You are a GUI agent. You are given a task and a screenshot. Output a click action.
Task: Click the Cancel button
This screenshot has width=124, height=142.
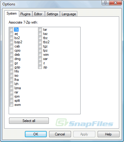[60, 134]
